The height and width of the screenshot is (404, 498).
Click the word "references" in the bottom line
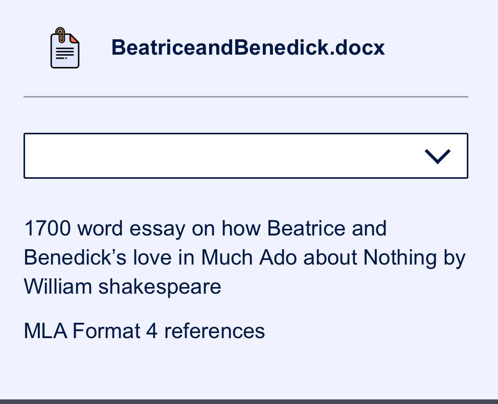click(214, 331)
